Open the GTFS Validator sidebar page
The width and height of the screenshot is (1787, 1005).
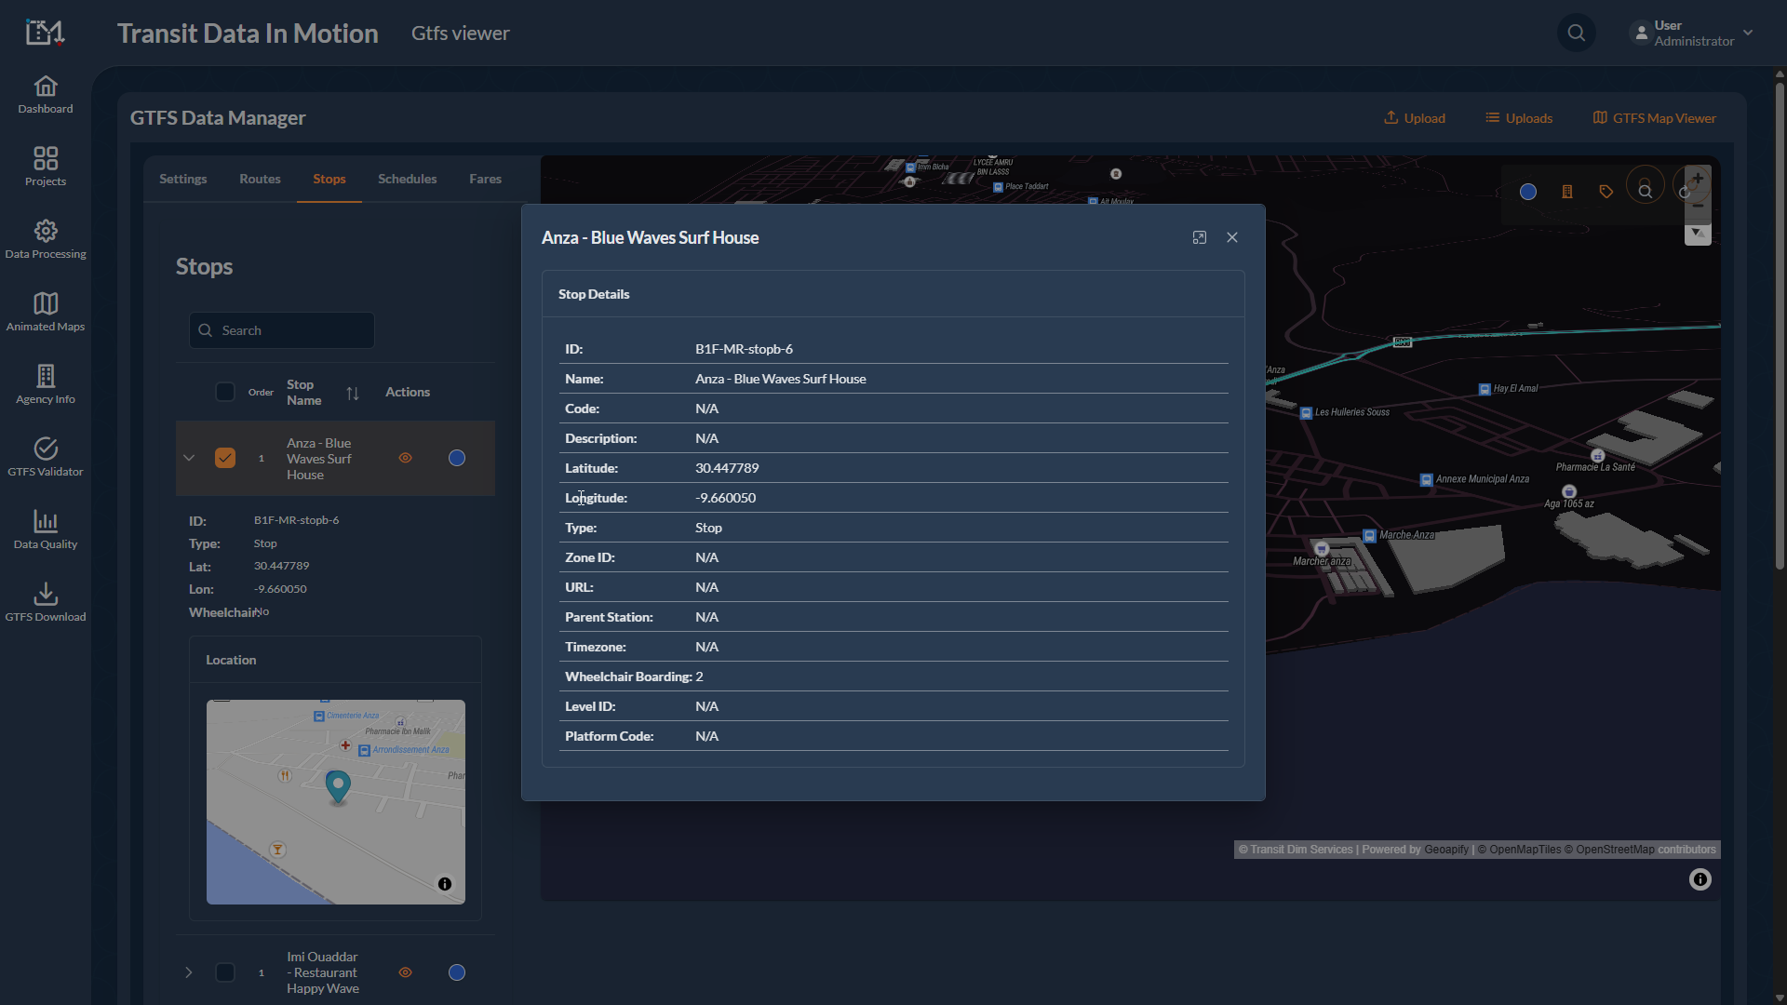pyautogui.click(x=46, y=457)
